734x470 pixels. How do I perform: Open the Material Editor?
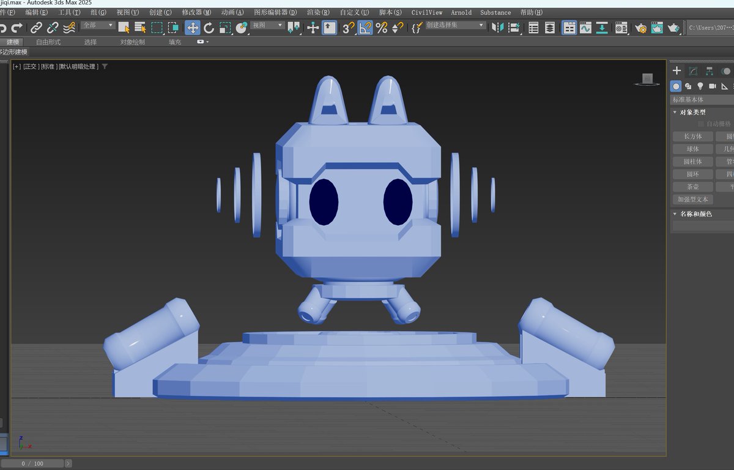tap(620, 28)
